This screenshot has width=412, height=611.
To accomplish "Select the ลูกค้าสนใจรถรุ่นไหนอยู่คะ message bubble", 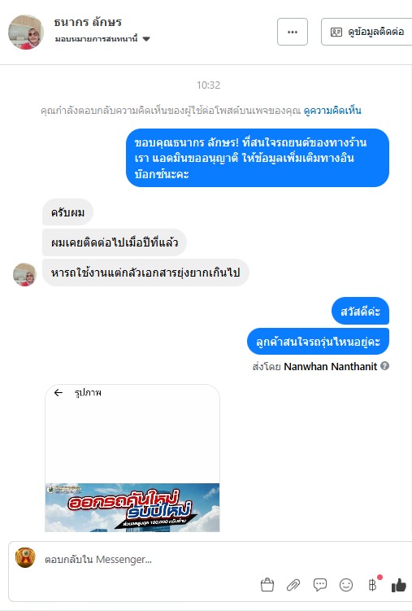I will point(318,342).
